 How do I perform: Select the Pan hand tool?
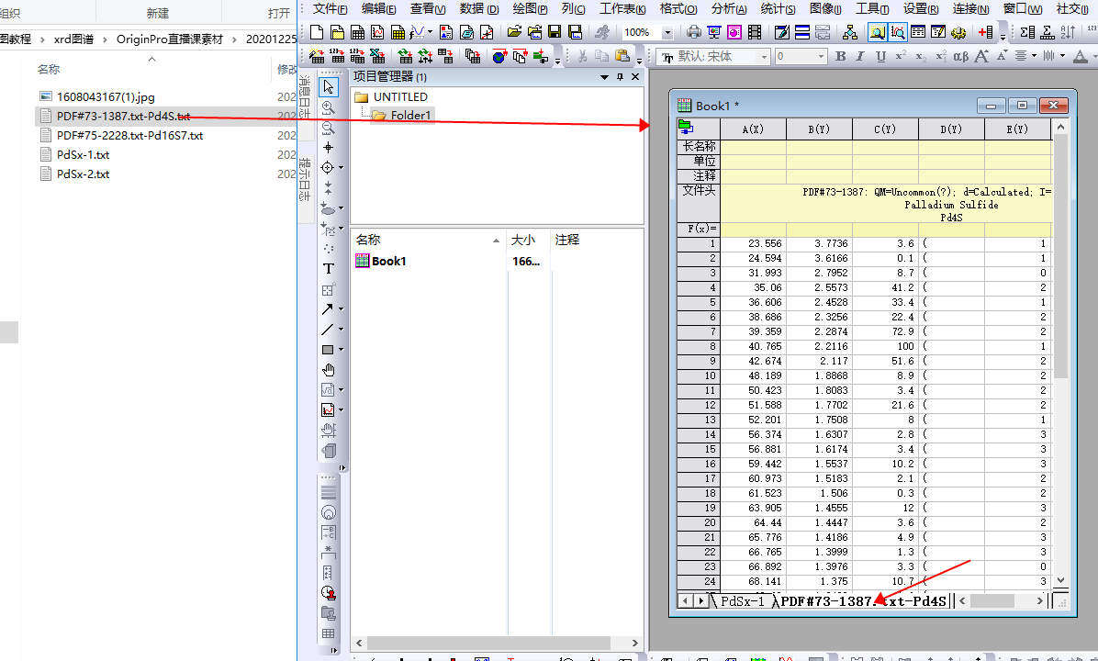[x=329, y=370]
